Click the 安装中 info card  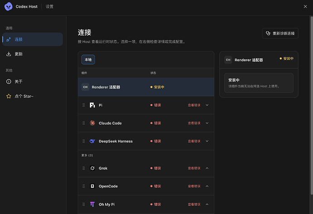pyautogui.click(x=259, y=83)
